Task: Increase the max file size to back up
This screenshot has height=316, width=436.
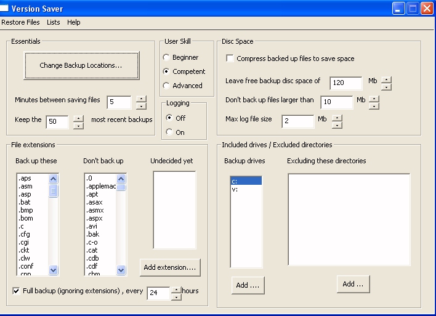Action: [x=374, y=99]
